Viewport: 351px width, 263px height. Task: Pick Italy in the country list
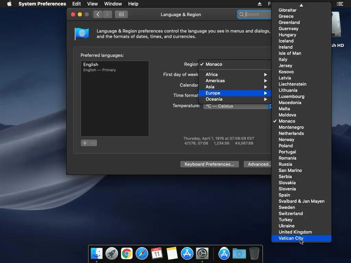pos(301,60)
